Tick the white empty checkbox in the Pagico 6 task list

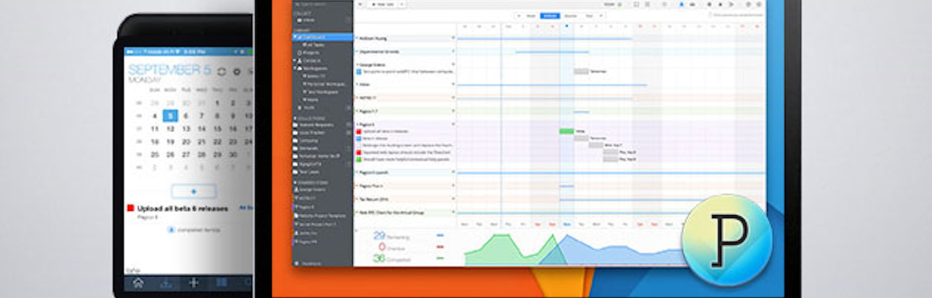(x=359, y=145)
